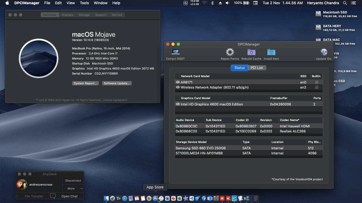The image size is (362, 203).
Task: Click the Wi-Fi status icon
Action: pyautogui.click(x=204, y=3)
